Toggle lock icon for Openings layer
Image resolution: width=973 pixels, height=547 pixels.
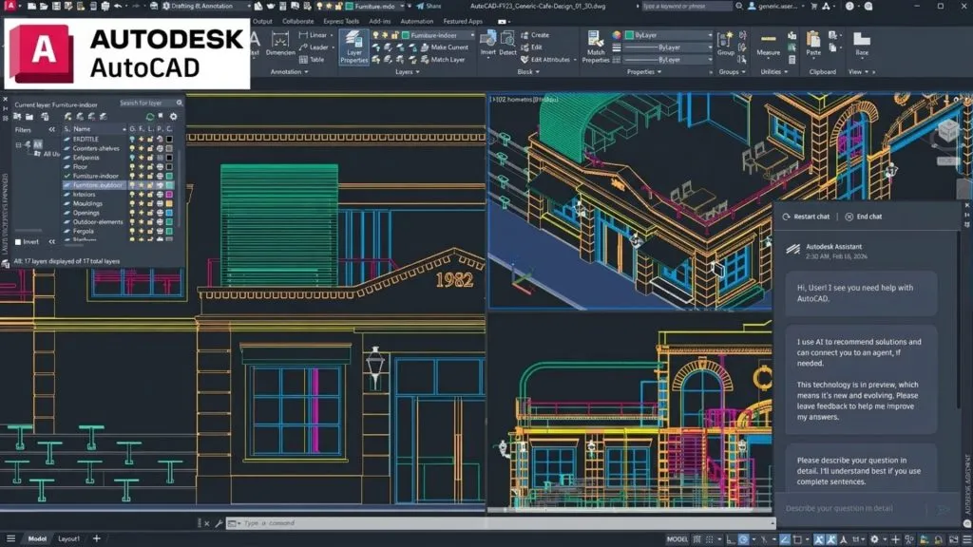(149, 213)
